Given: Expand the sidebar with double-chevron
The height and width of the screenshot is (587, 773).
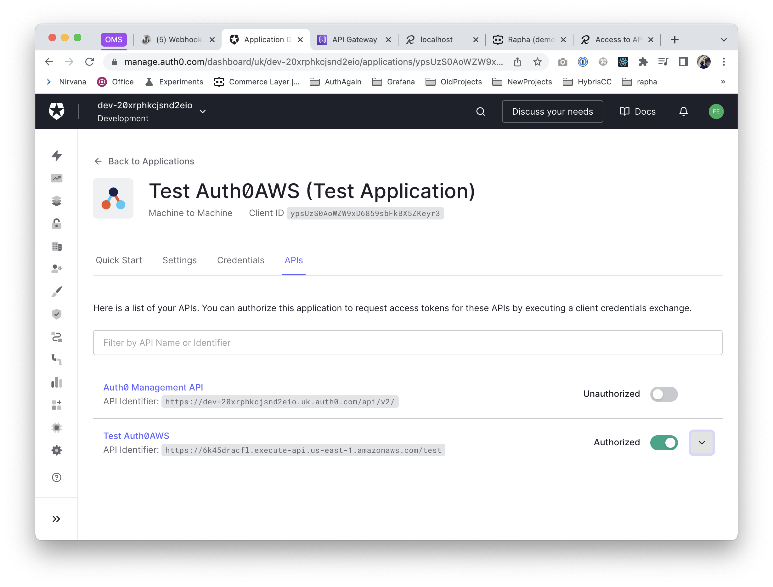Looking at the screenshot, I should click(56, 519).
